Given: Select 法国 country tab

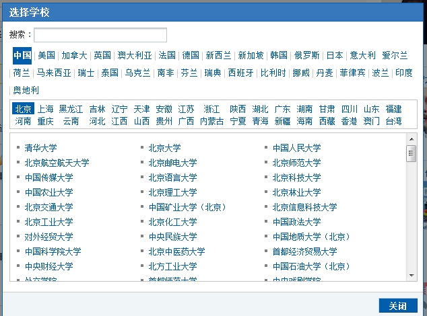Looking at the screenshot, I should pyautogui.click(x=167, y=56).
